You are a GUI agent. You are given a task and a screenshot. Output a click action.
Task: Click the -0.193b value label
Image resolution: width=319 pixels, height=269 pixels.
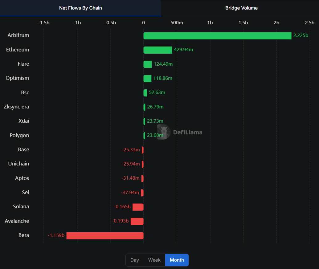pyautogui.click(x=120, y=221)
